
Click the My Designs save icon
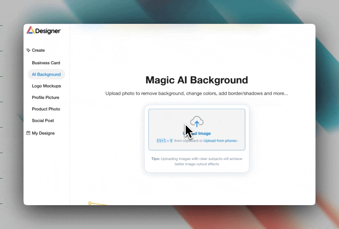click(28, 133)
